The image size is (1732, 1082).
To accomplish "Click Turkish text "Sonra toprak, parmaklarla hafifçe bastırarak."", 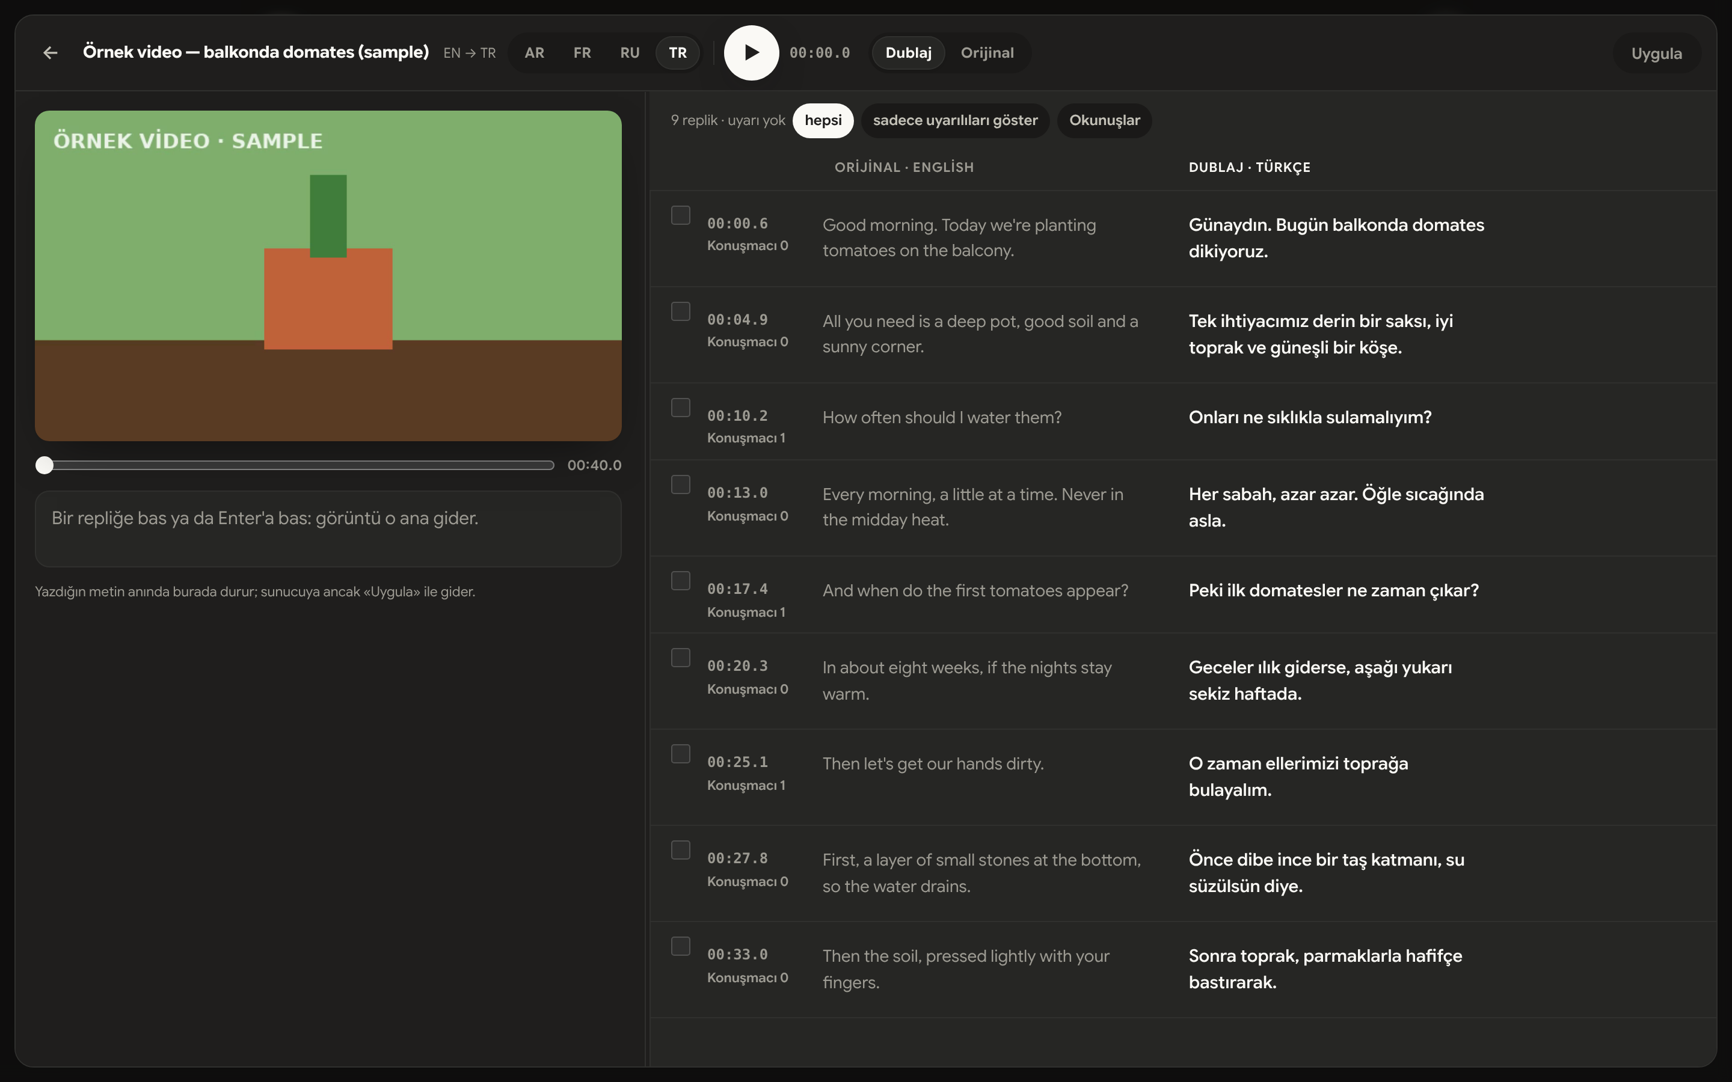I will click(1325, 969).
